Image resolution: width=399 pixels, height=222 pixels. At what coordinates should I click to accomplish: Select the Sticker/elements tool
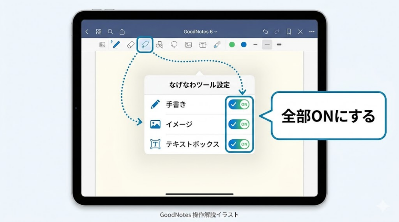point(102,44)
